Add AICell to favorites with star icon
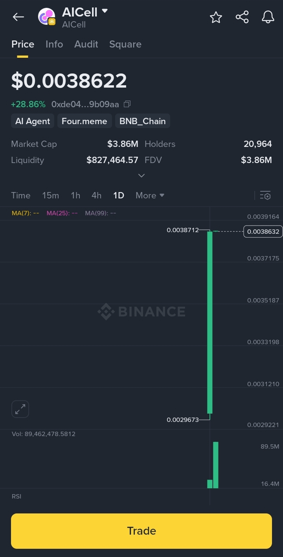The width and height of the screenshot is (283, 557). (216, 17)
